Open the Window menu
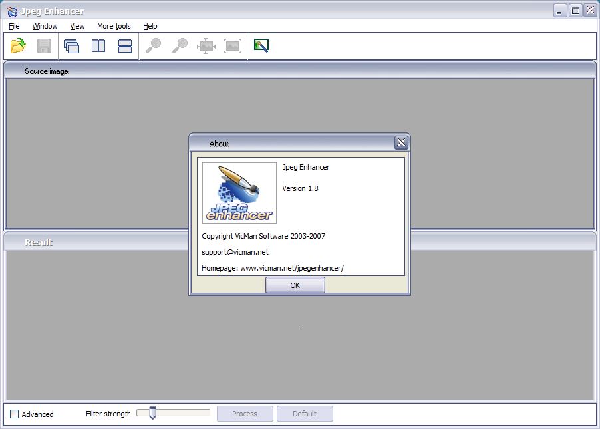 click(x=45, y=26)
